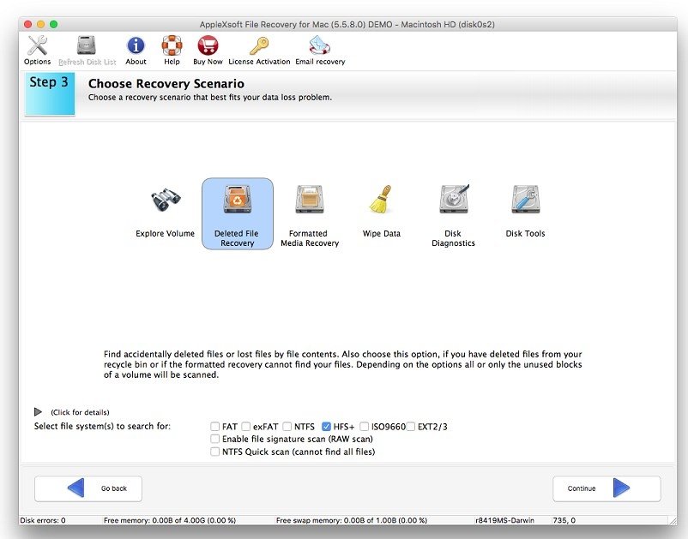Select the Explore Volume binoculars icon

(x=165, y=201)
